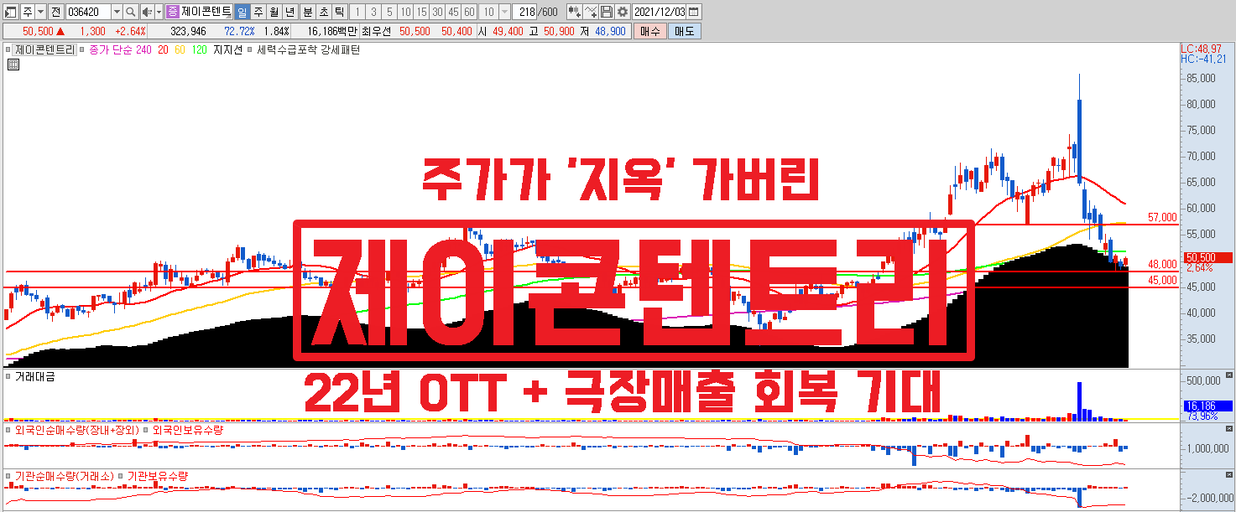Click the 48,000 support line label
The image size is (1236, 512).
[1163, 264]
